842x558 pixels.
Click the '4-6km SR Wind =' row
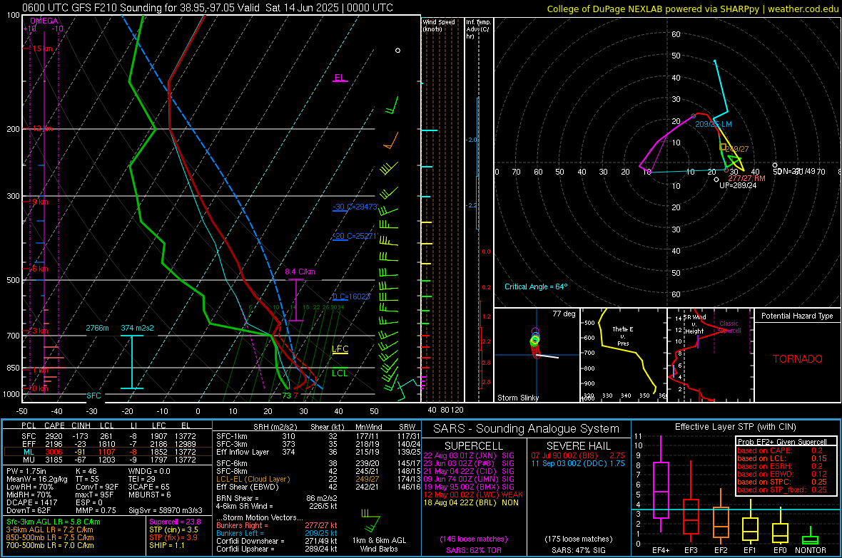277,506
